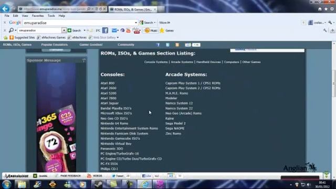Open Web Slice Gallery dropdown

[118, 37]
